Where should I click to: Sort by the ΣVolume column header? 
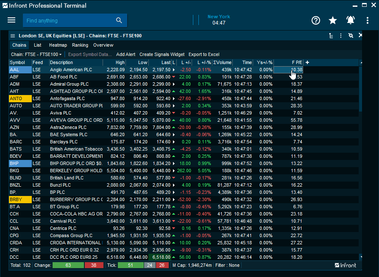point(222,62)
